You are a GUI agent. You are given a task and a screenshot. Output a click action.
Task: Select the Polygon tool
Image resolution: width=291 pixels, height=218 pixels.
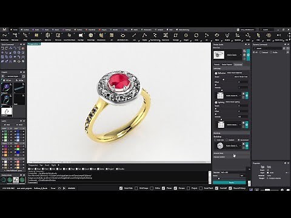tap(186, 36)
